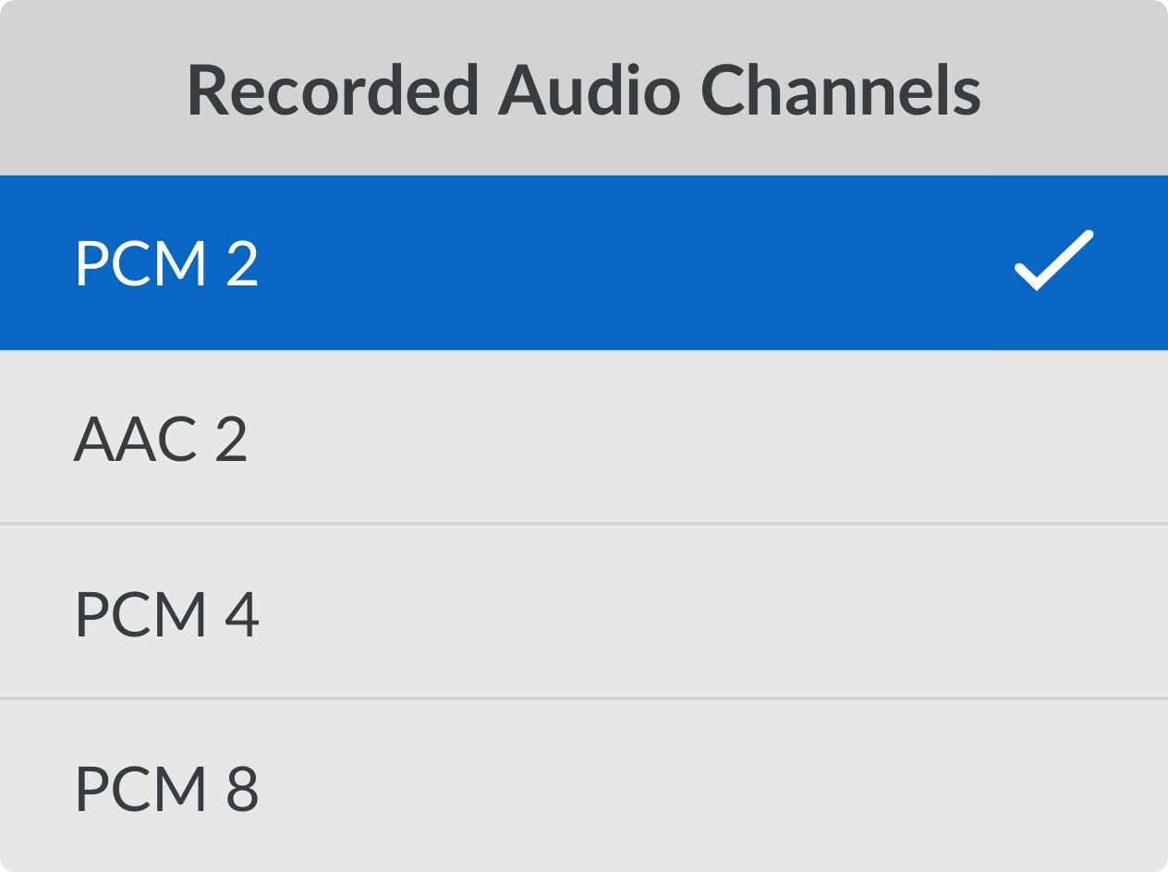Click the Recorded Audio Channels header
The image size is (1168, 872).
pyautogui.click(x=584, y=90)
